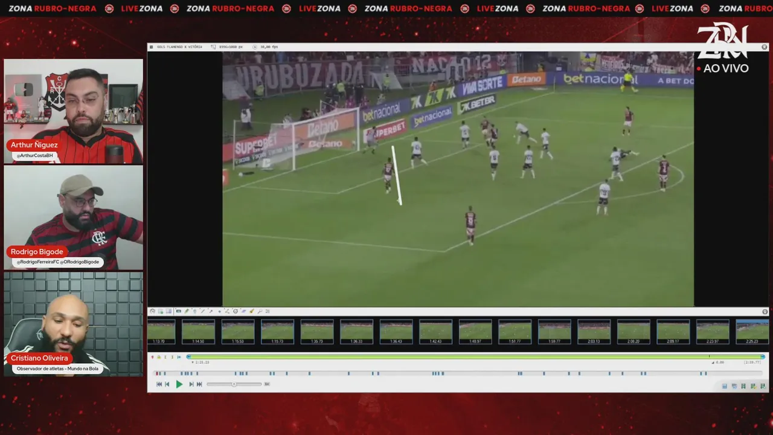Select keyframe thumbnail 1:15.73

278,332
